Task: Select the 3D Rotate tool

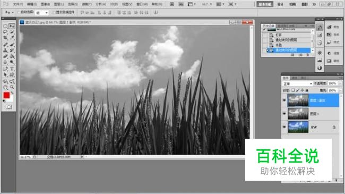Action: pos(5,81)
